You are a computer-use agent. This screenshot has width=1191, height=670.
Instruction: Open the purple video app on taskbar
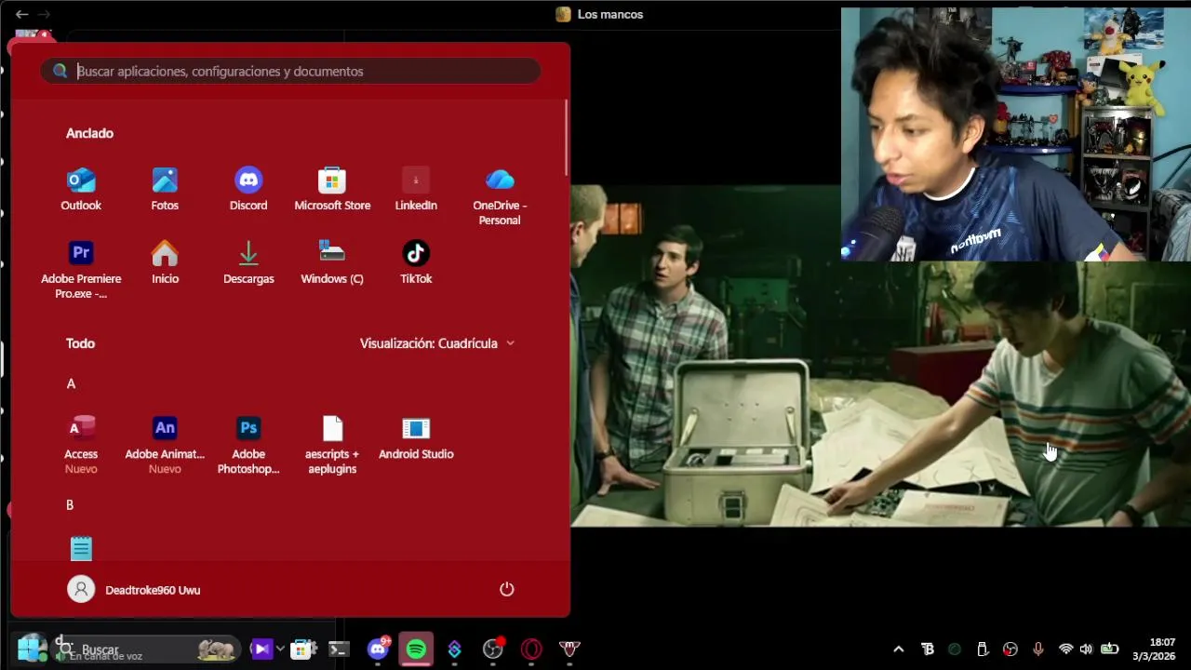(x=261, y=649)
